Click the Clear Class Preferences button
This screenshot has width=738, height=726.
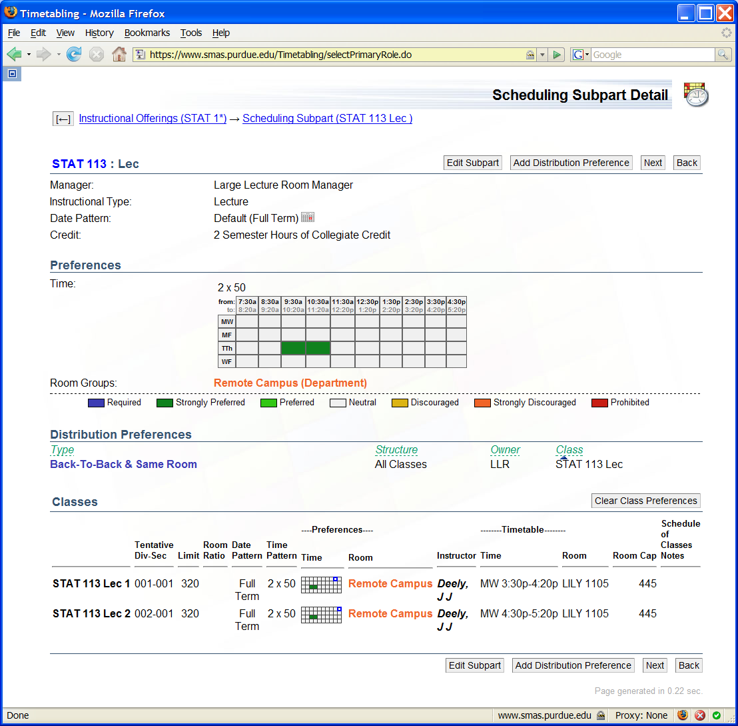coord(646,500)
